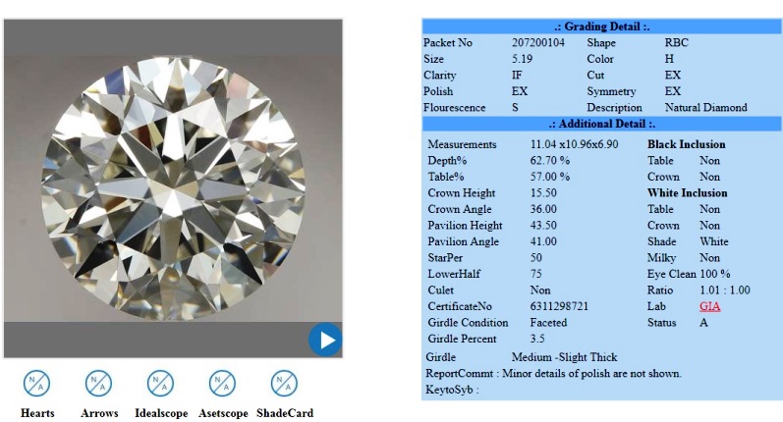The height and width of the screenshot is (422, 783).
Task: Click the Additional Detail header bar
Action: click(x=600, y=124)
